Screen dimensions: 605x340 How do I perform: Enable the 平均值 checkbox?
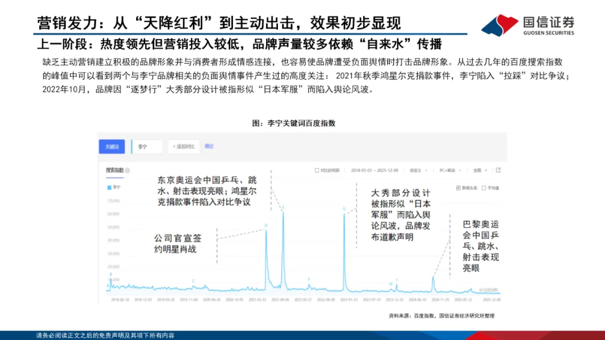[484, 188]
